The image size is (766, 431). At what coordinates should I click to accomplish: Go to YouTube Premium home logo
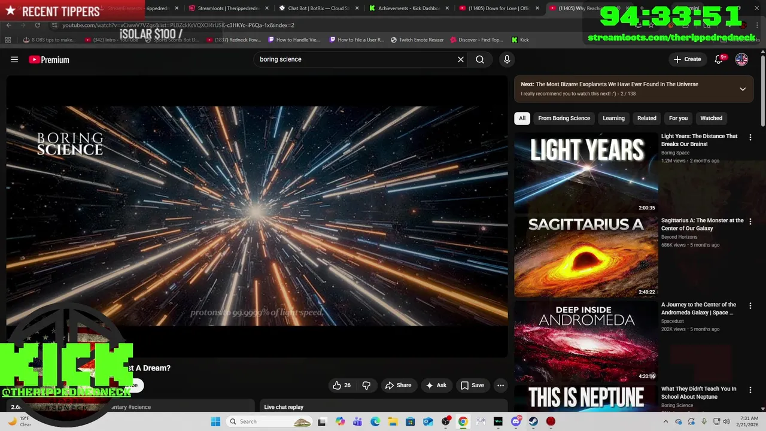point(49,59)
